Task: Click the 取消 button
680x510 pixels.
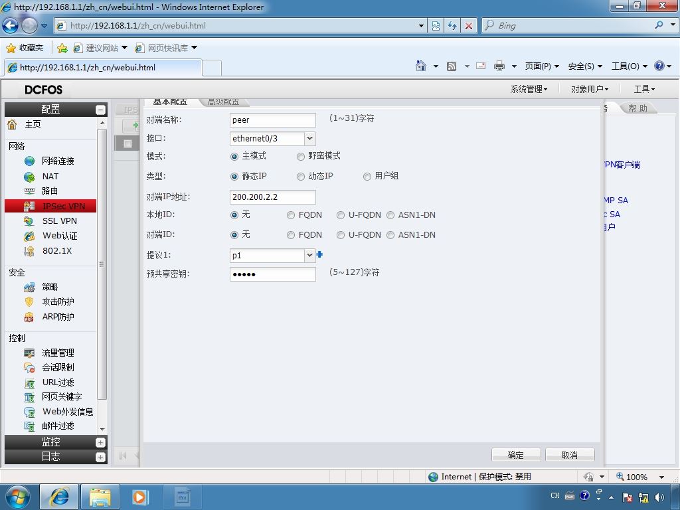Action: click(569, 455)
